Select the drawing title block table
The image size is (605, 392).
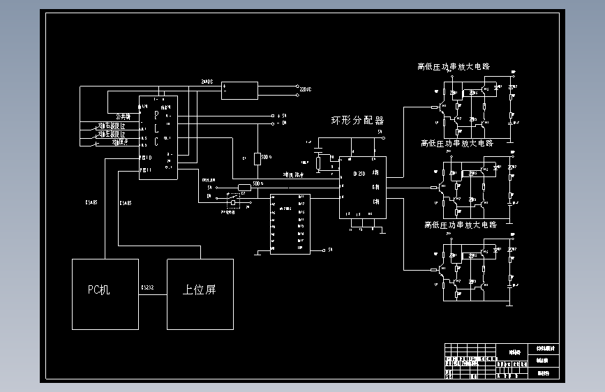coord(502,361)
